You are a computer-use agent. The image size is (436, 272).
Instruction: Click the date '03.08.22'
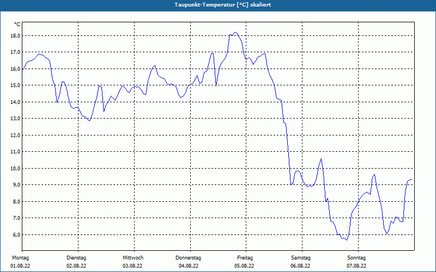132,266
